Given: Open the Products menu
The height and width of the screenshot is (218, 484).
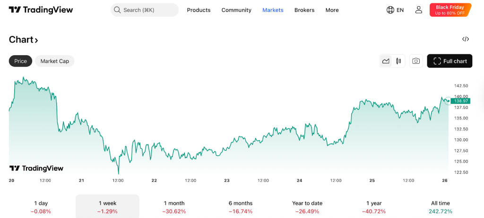Looking at the screenshot, I should coord(199,10).
